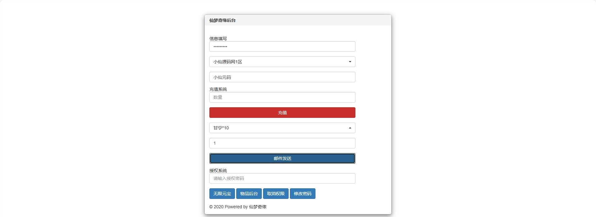Click the arrow on the server region selector
This screenshot has height=217, width=596.
pyautogui.click(x=350, y=62)
